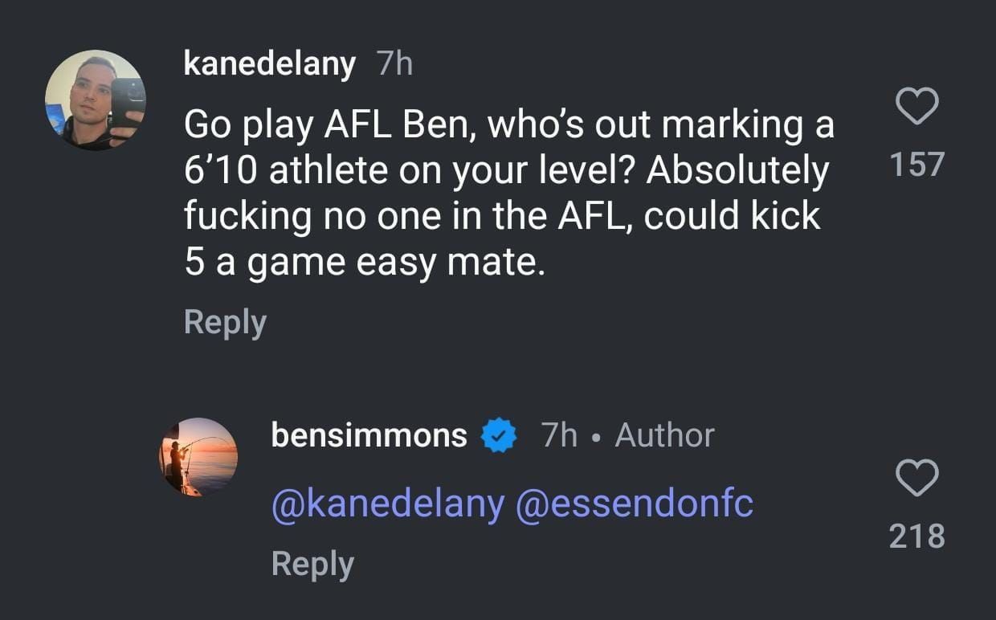Click the "6'10 athlete on your level" line

click(506, 170)
